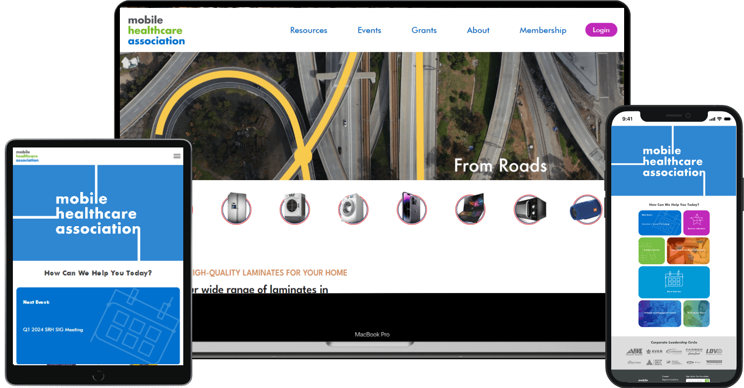Click the washing machine icon in the carousel
The height and width of the screenshot is (388, 744).
pyautogui.click(x=353, y=208)
